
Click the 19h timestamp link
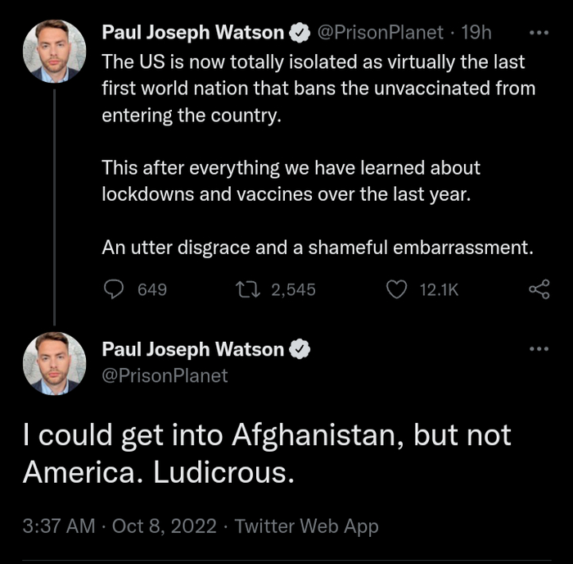(476, 34)
